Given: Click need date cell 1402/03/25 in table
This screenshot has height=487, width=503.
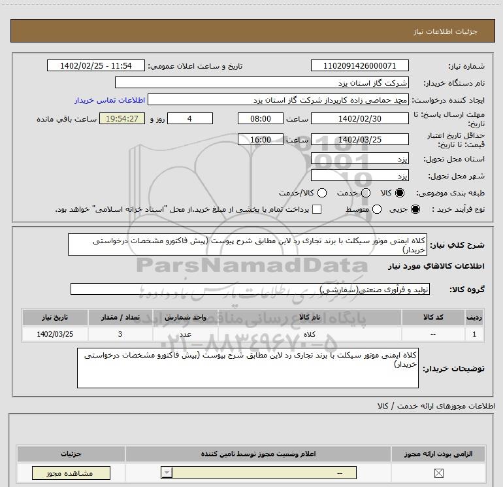Looking at the screenshot, I should (x=55, y=334).
